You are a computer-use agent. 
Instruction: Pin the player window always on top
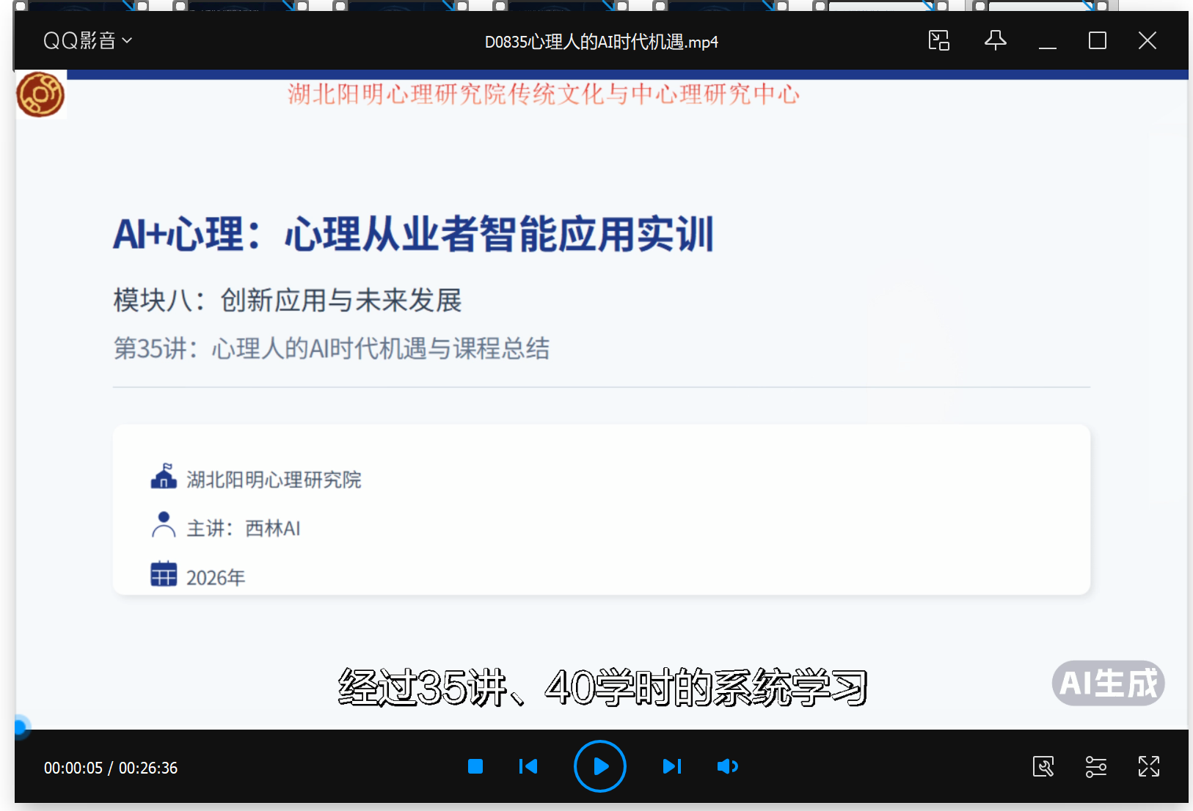coord(995,41)
